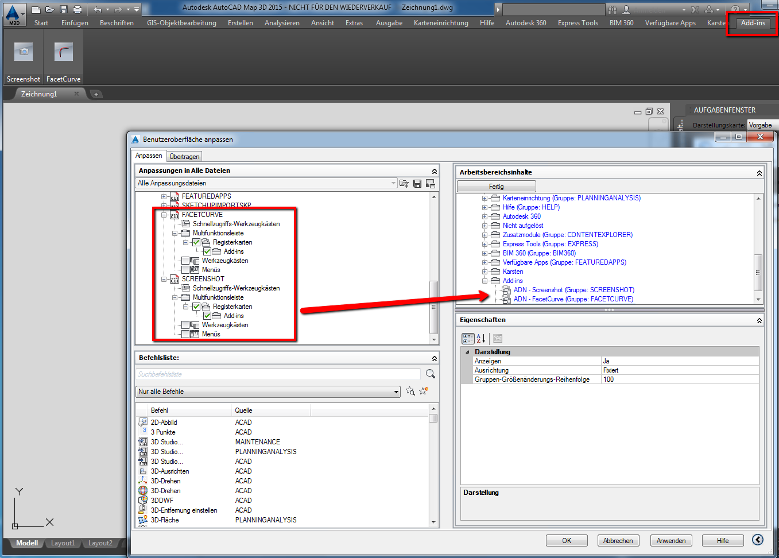Expand the FEATUREDAPPS tree node
This screenshot has height=558, width=779.
pos(164,196)
